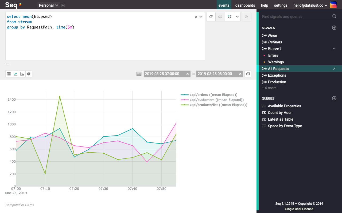
Task: Collapse the @Level signal group
Action: click(x=334, y=49)
